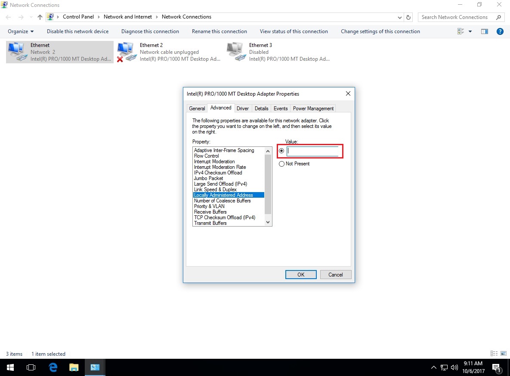
Task: Switch to the General tab
Action: [x=197, y=109]
